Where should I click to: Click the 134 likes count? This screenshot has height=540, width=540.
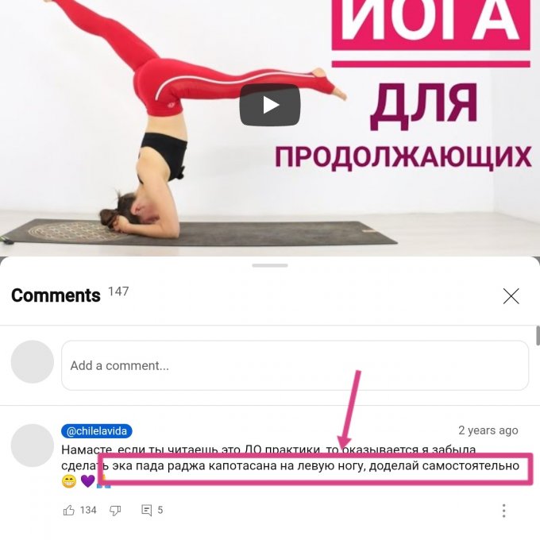88,510
